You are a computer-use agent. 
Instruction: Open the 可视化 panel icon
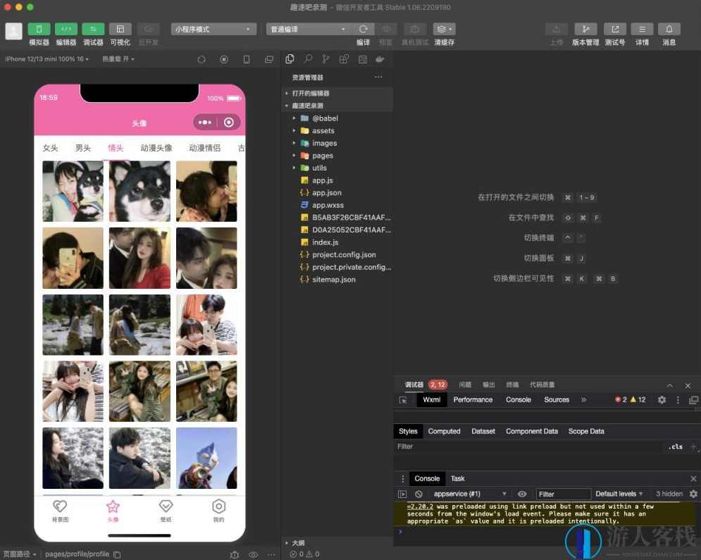pyautogui.click(x=120, y=29)
